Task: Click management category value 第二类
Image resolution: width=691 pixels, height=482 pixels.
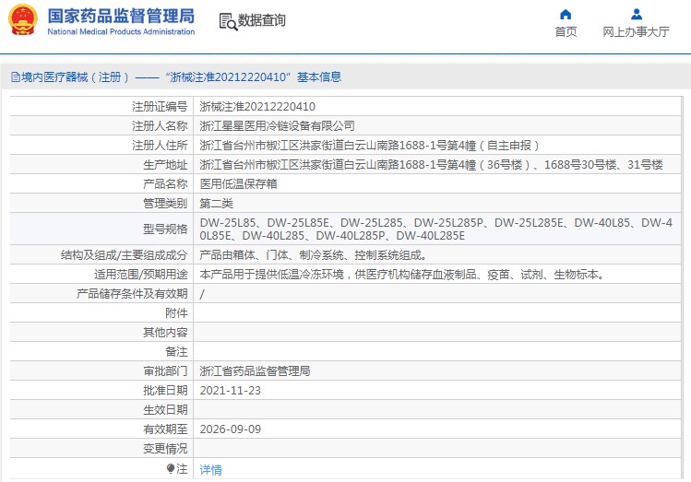Action: [x=217, y=204]
